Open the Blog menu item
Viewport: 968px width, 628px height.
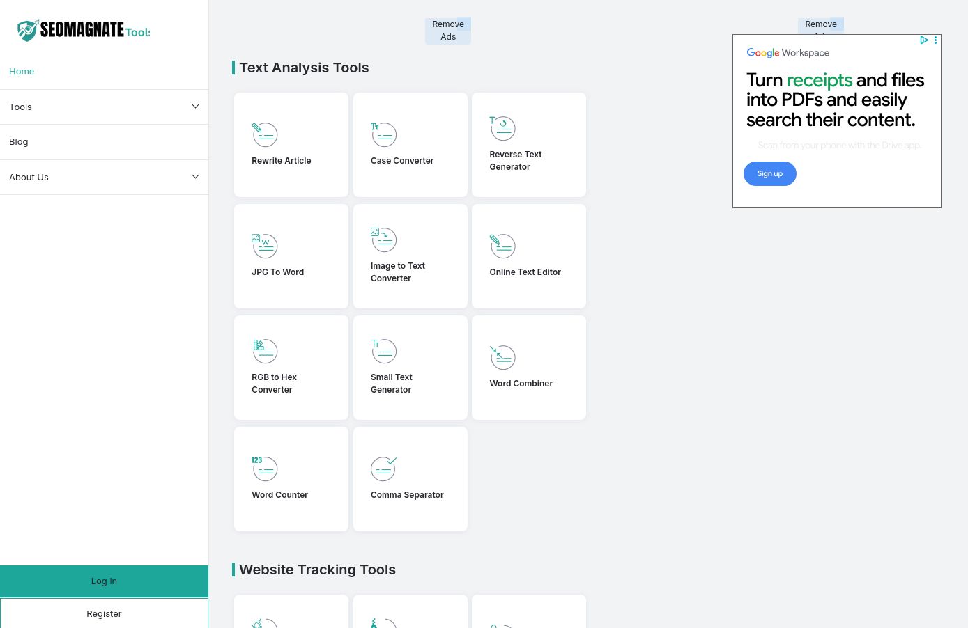(19, 142)
